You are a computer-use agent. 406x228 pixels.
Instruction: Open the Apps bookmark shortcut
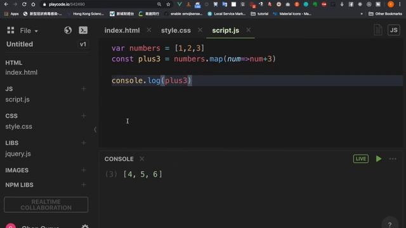[11, 14]
